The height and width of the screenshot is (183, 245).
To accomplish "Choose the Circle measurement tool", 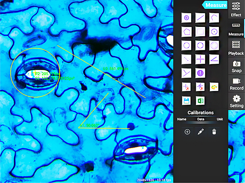I will click(187, 45).
